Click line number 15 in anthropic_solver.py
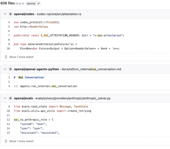The width and height of the screenshot is (170, 149). [x=8, y=133]
